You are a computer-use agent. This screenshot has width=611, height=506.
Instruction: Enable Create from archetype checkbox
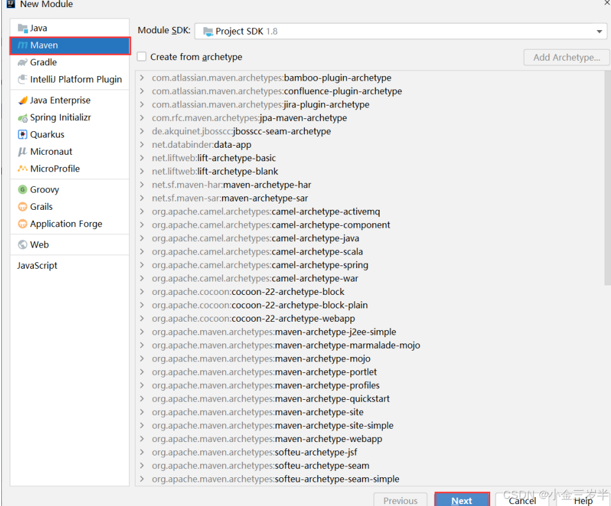(142, 57)
